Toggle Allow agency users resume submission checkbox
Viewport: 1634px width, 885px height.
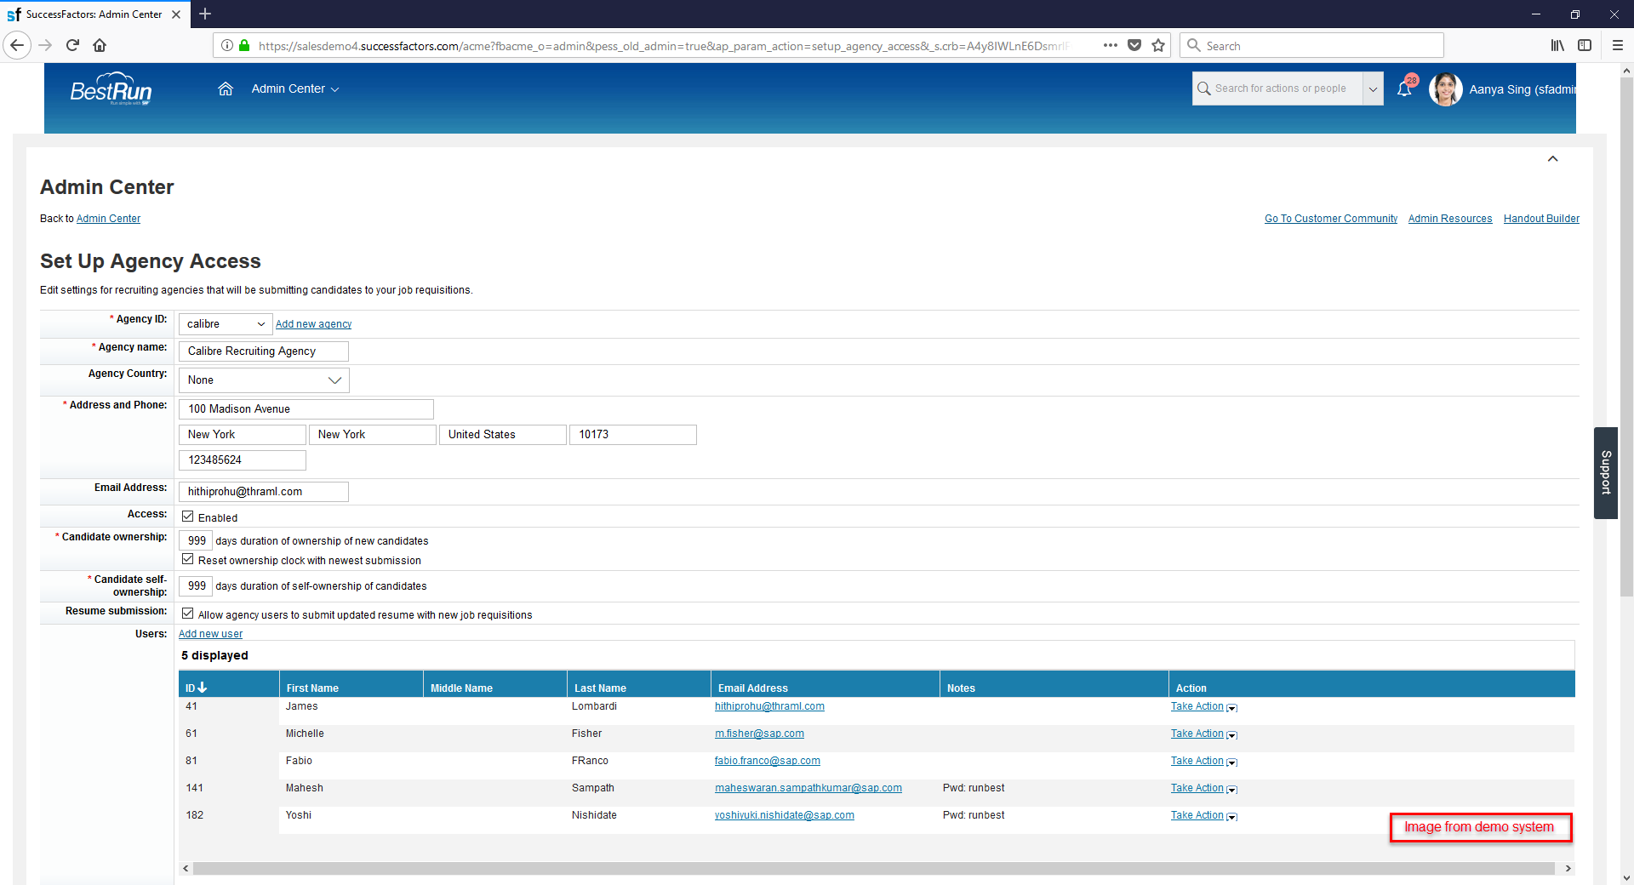(188, 614)
